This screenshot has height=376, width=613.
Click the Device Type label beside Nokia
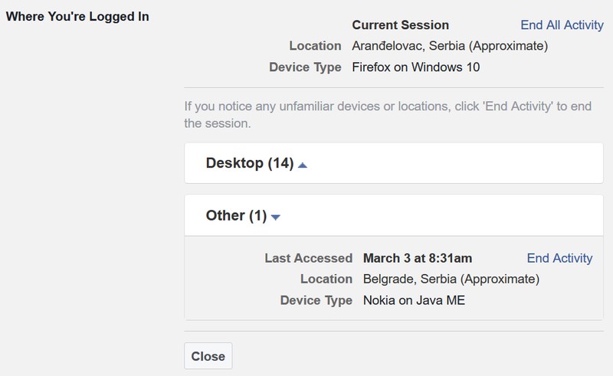tap(316, 300)
